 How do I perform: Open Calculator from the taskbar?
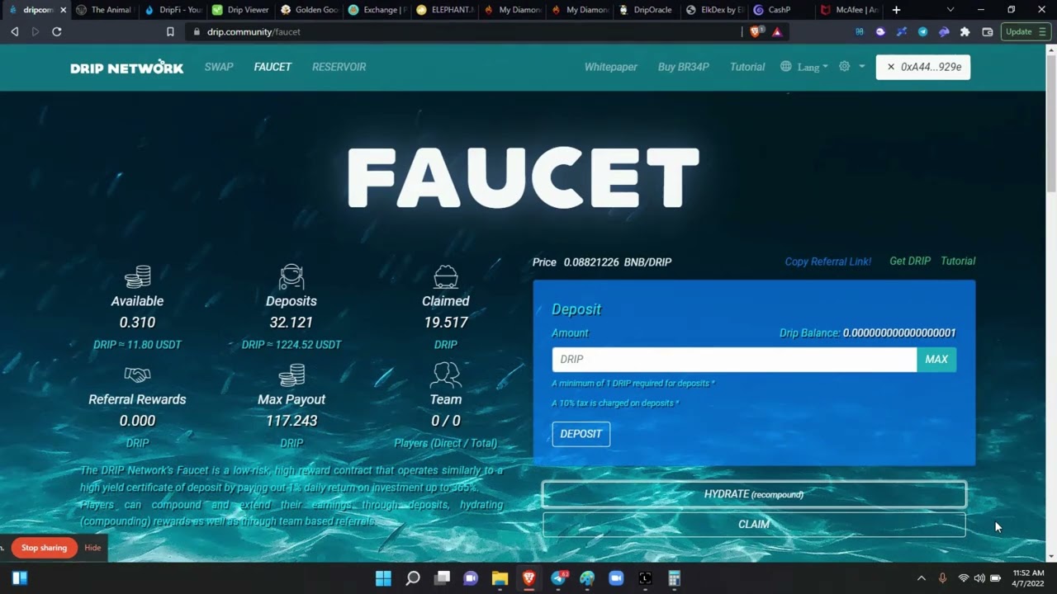[674, 578]
